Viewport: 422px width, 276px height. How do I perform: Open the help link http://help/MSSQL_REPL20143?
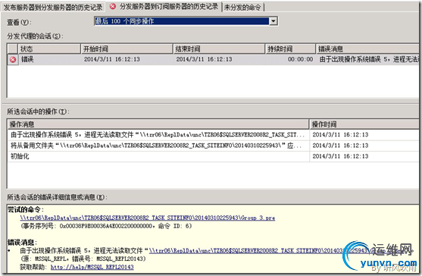[x=92, y=267]
